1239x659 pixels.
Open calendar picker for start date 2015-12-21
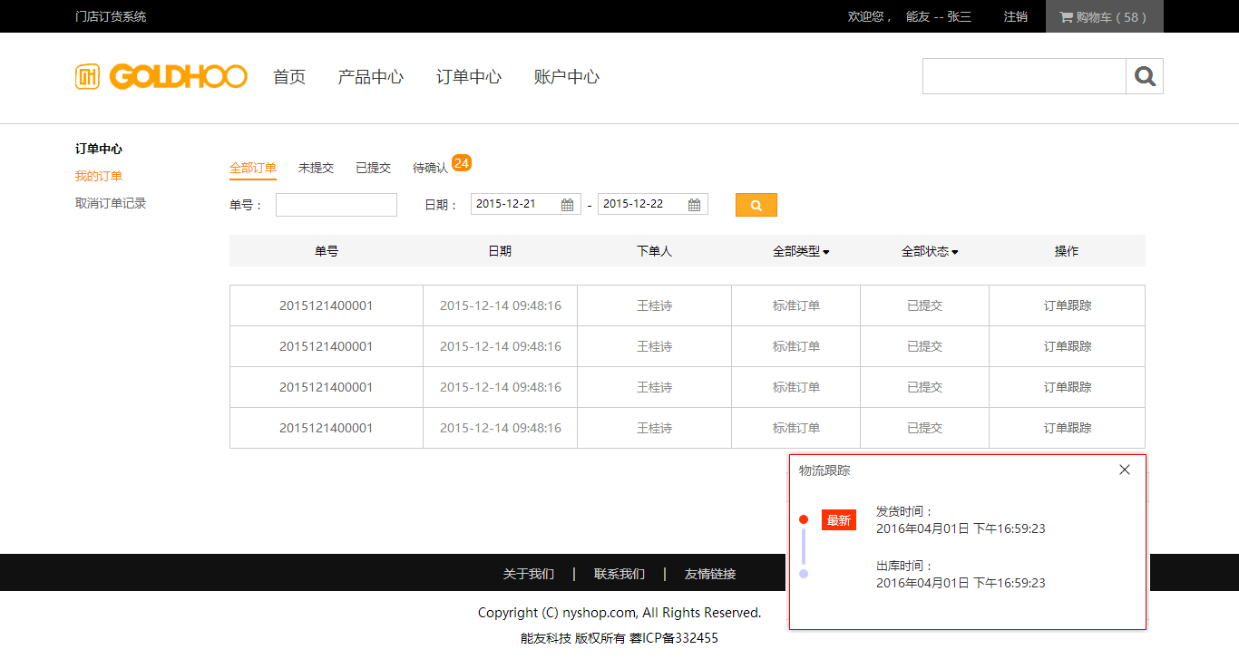click(x=568, y=205)
